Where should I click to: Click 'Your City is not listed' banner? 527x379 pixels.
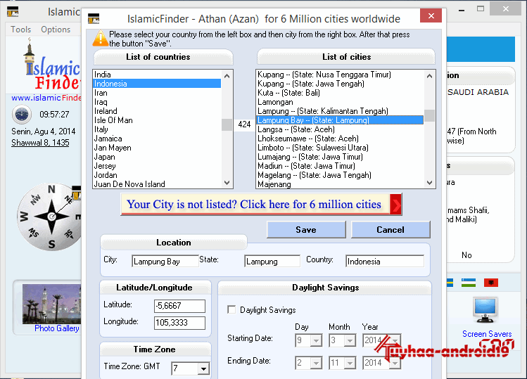pos(261,205)
